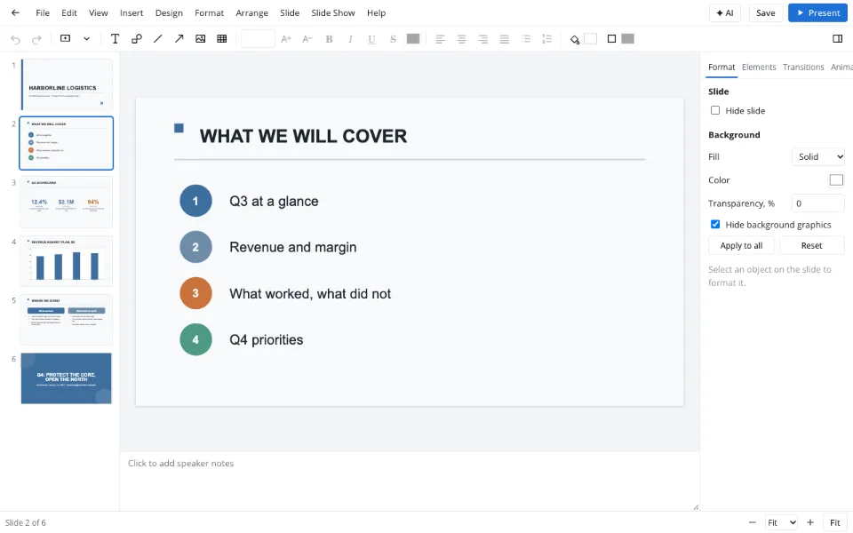Zoom out with the minus icon
This screenshot has width=853, height=533.
753,522
